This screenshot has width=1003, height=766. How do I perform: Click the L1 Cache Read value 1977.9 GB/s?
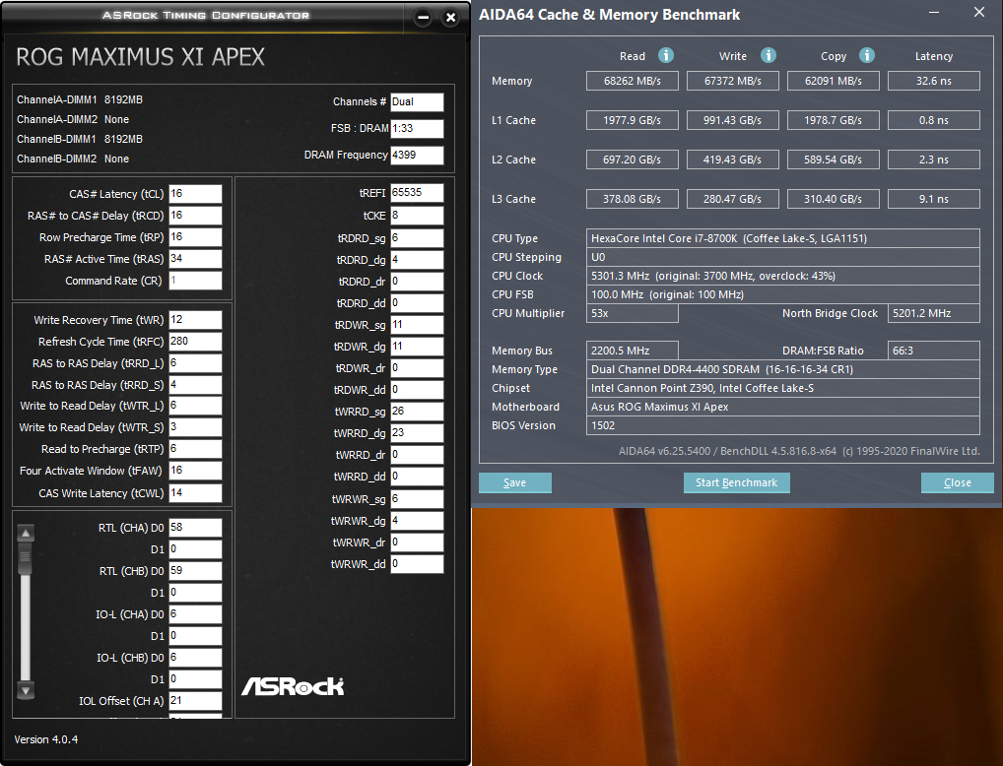coord(632,120)
